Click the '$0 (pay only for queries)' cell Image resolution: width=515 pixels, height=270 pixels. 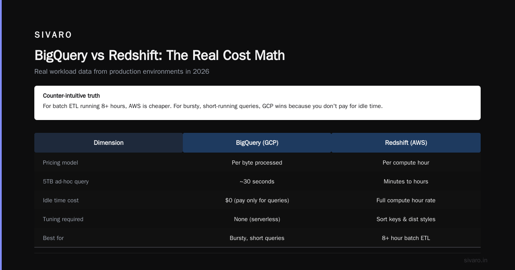pos(257,201)
